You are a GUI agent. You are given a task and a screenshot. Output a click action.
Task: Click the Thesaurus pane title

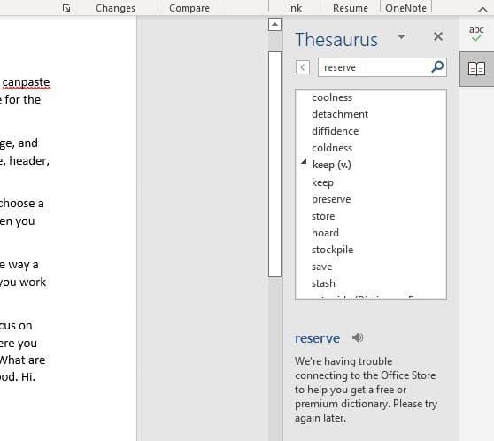[x=336, y=40]
